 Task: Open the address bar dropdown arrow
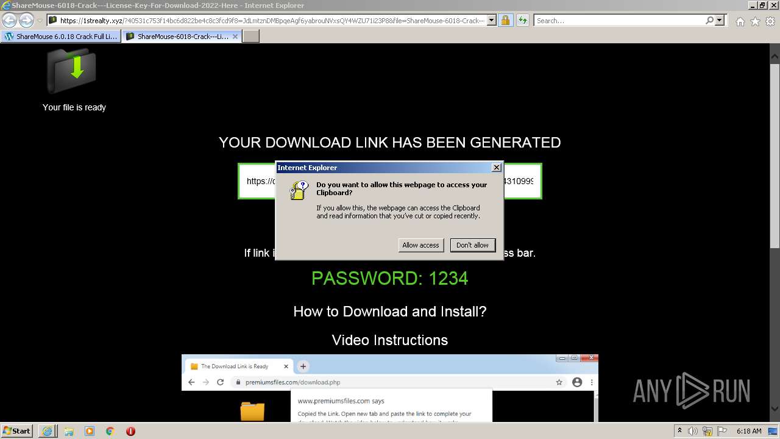click(492, 20)
